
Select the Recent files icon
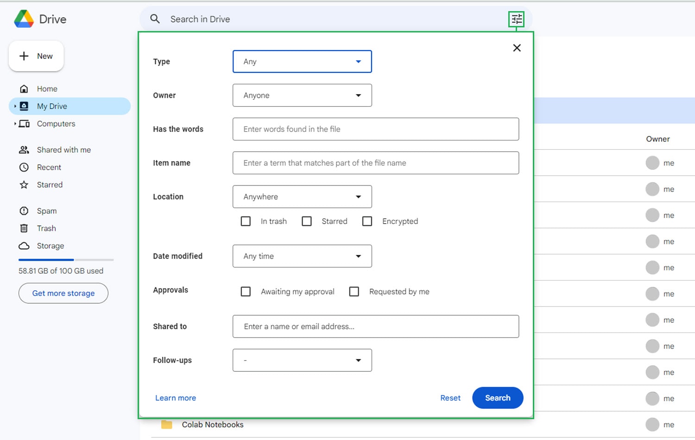click(x=24, y=167)
